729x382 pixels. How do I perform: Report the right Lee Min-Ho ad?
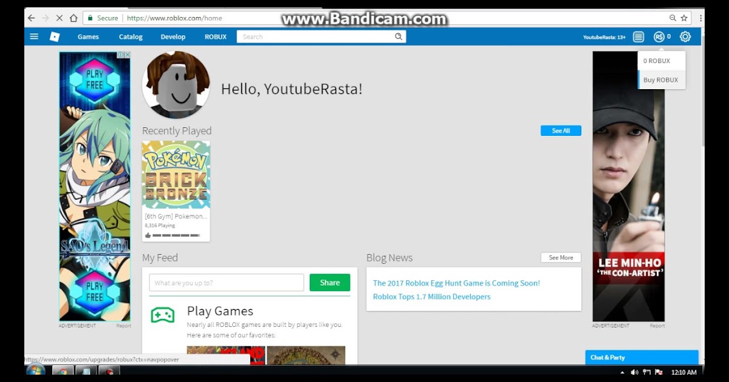(x=657, y=326)
